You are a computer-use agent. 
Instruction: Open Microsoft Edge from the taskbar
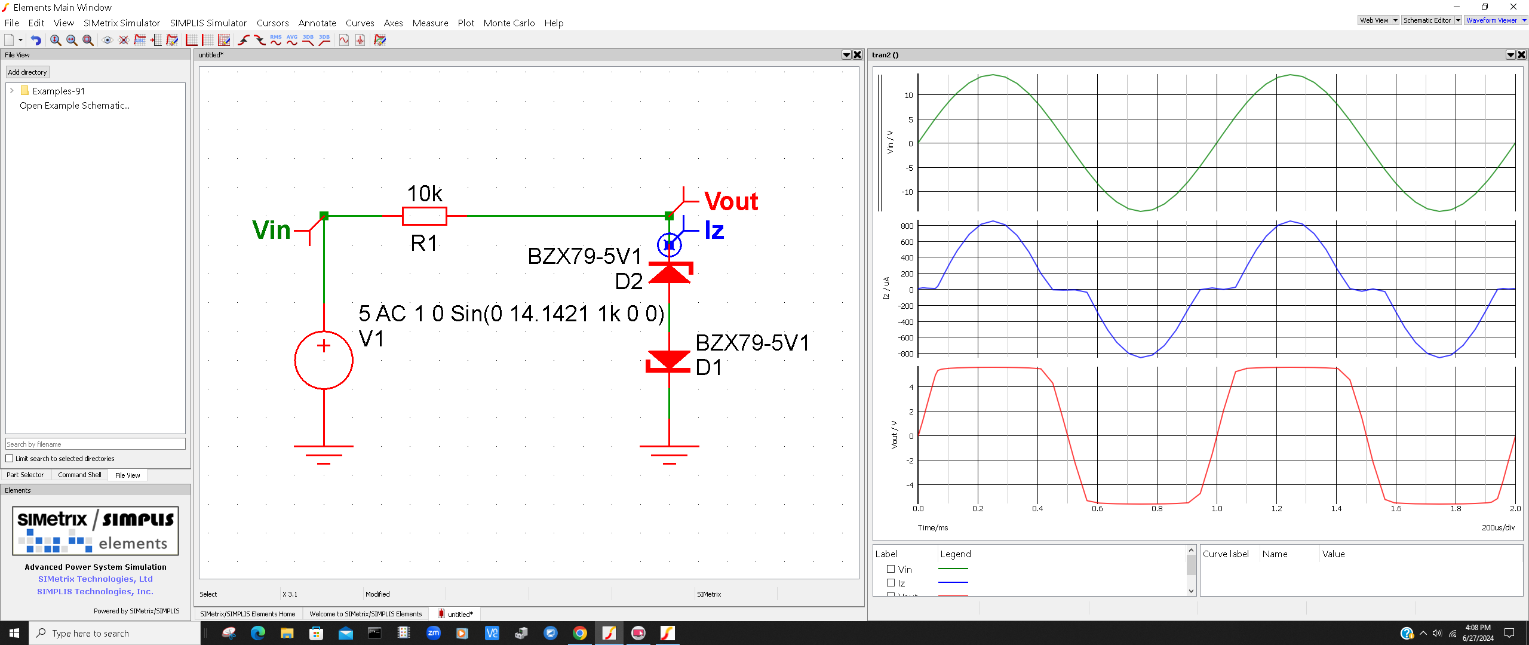257,633
